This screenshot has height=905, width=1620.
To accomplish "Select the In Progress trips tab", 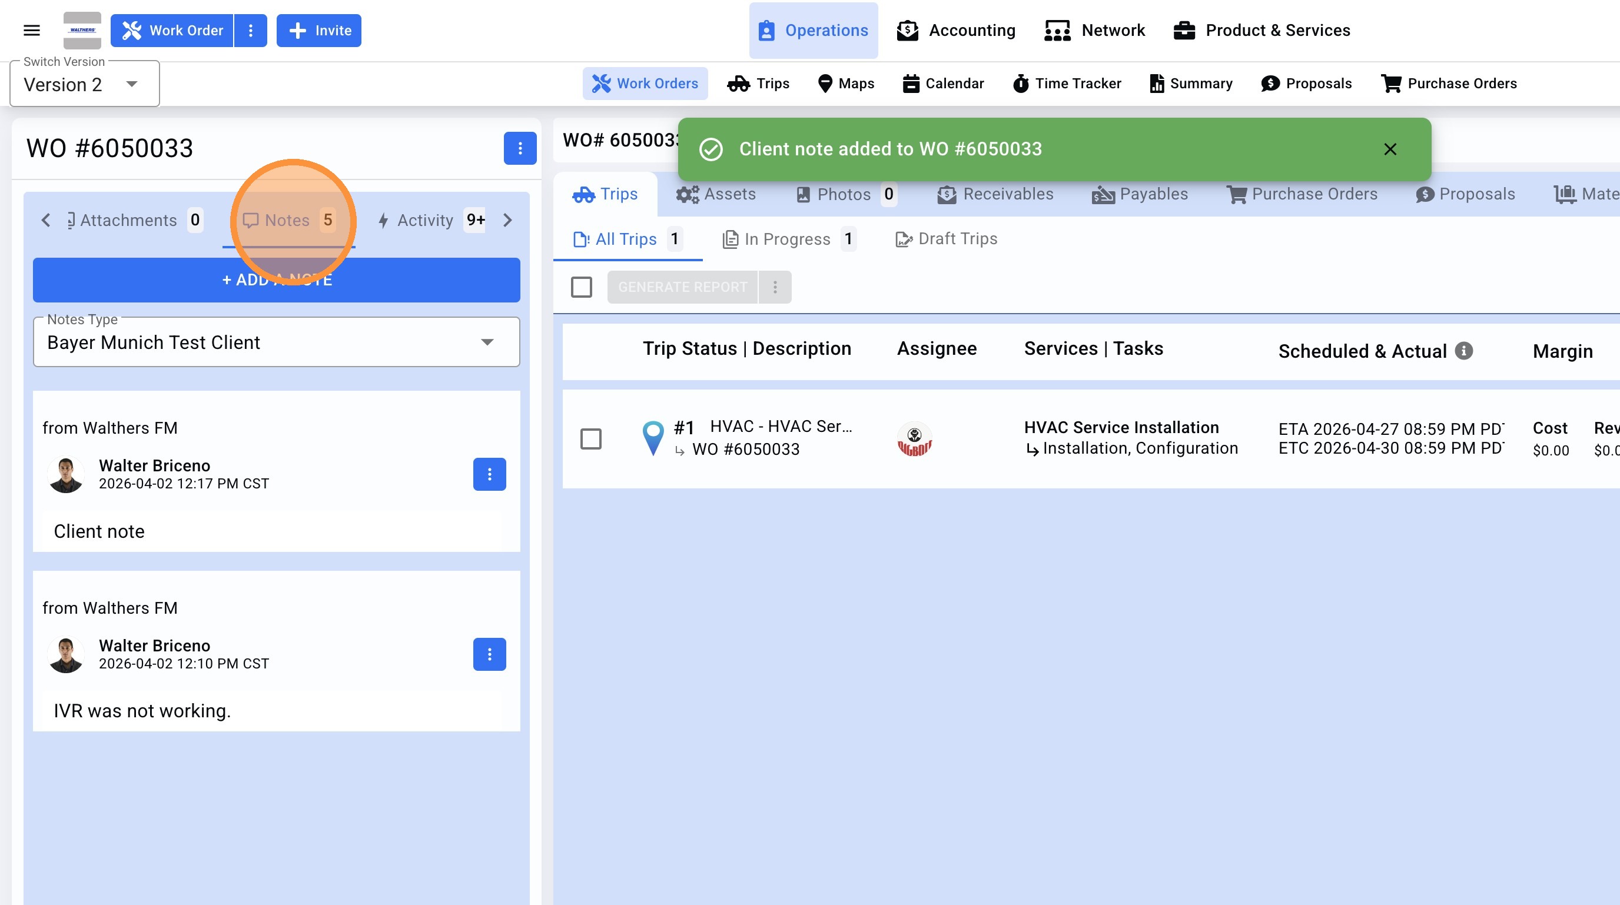I will (788, 239).
